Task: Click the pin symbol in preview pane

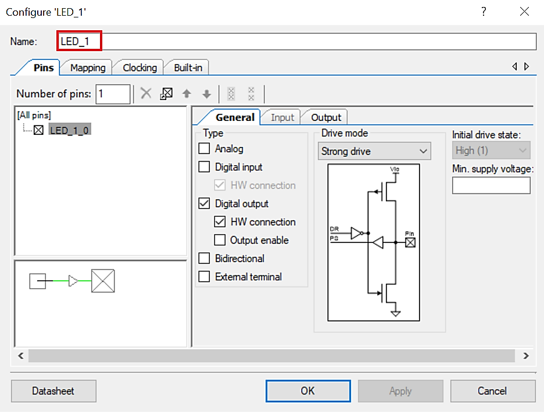Action: (103, 281)
